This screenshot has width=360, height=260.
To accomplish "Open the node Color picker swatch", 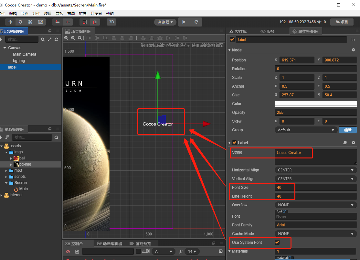I will 316,103.
